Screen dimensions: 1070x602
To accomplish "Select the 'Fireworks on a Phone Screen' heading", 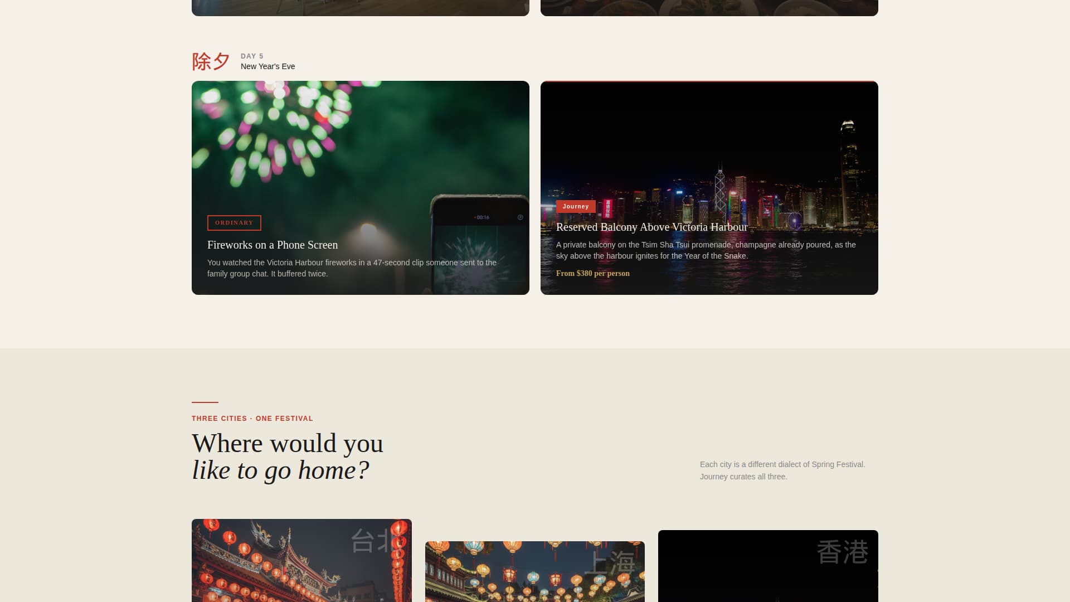I will coord(273,245).
